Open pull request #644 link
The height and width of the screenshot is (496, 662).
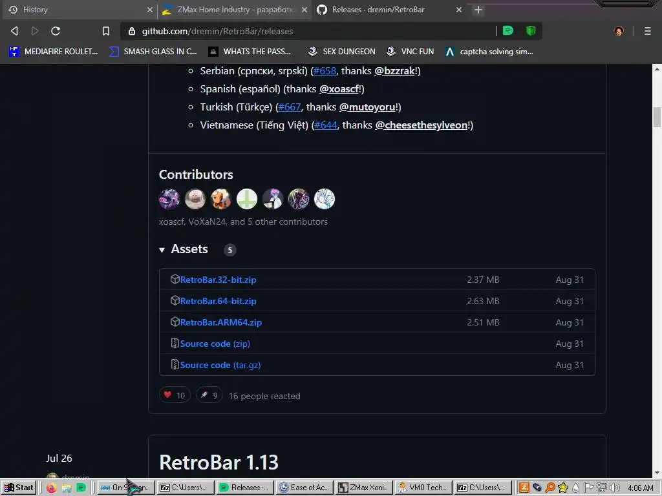click(x=326, y=125)
